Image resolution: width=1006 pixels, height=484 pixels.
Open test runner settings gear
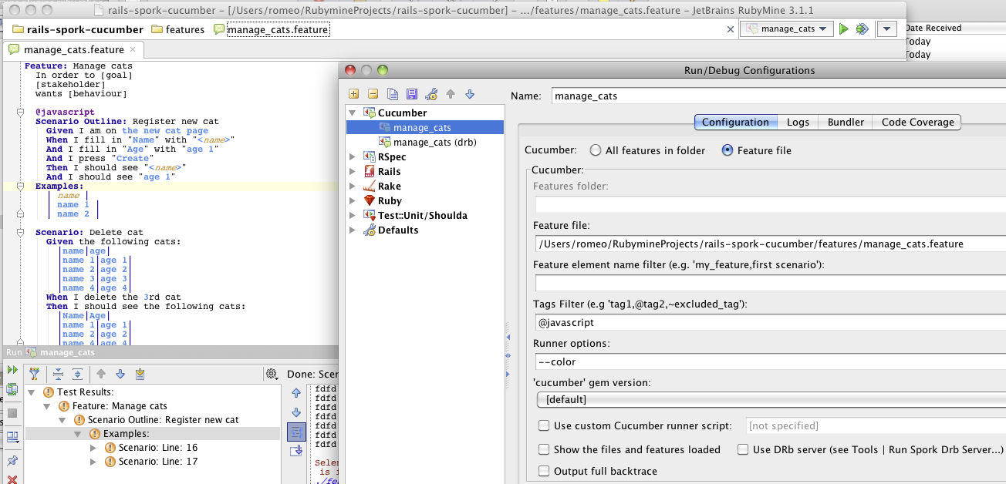point(272,374)
